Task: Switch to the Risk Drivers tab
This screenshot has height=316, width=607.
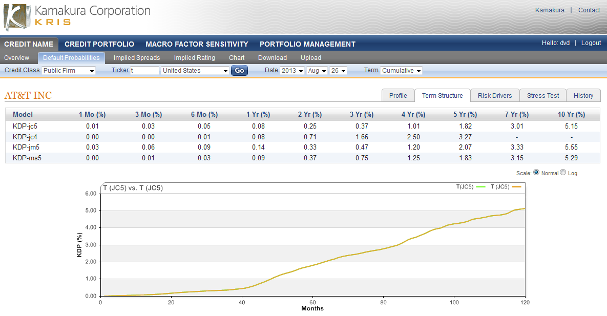Action: pyautogui.click(x=495, y=96)
